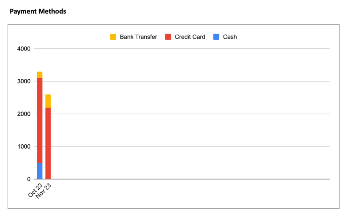
Task: Click the yellow Bank Transfer segment of Oct 23 bar
Action: [40, 75]
